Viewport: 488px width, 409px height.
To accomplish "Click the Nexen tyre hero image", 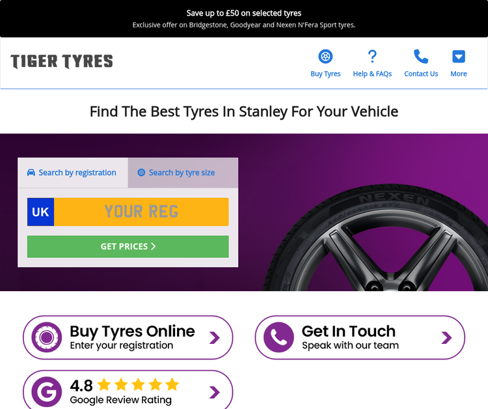I will click(375, 237).
